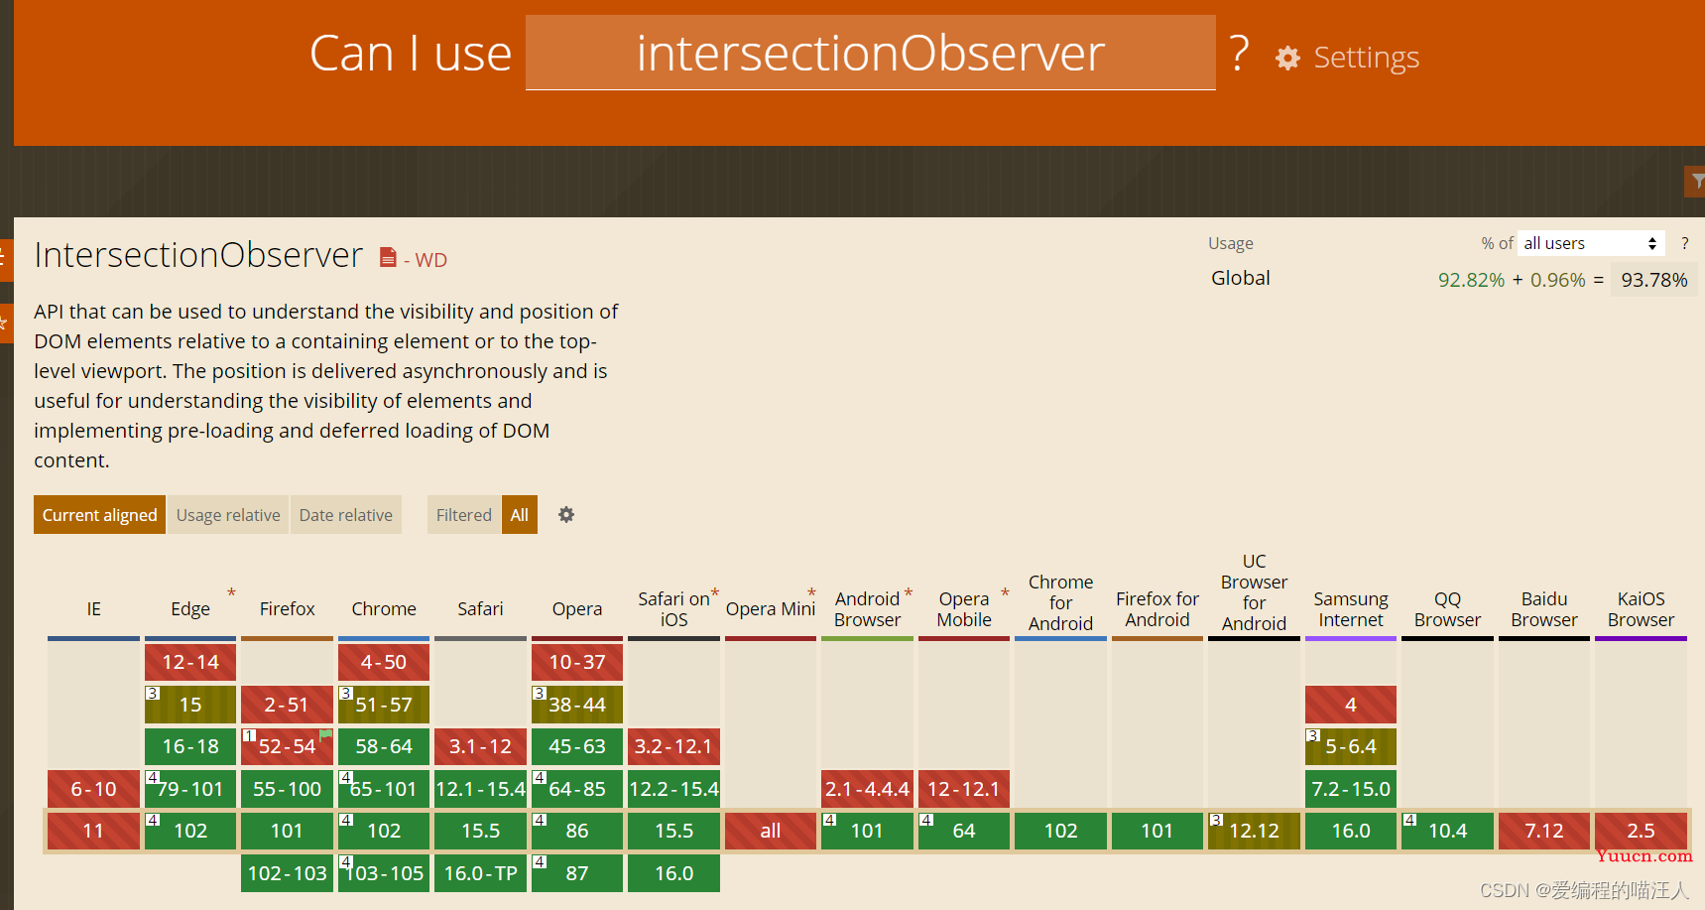1705x910 pixels.
Task: Click the Baidu Browser column header
Action: tap(1544, 609)
